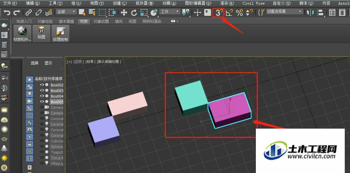Activate the Select and Rotate tool
Viewport: 350px width, 173px height.
click(134, 13)
